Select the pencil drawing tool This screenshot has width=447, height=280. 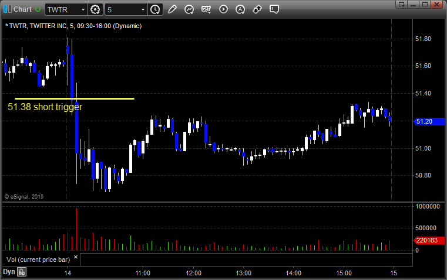pyautogui.click(x=172, y=9)
